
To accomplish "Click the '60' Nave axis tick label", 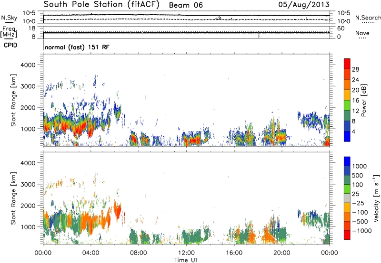I will 341,28.
